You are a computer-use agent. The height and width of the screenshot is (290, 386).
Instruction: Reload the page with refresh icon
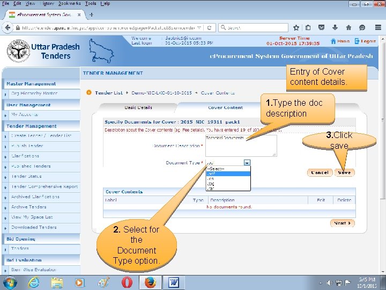click(209, 28)
